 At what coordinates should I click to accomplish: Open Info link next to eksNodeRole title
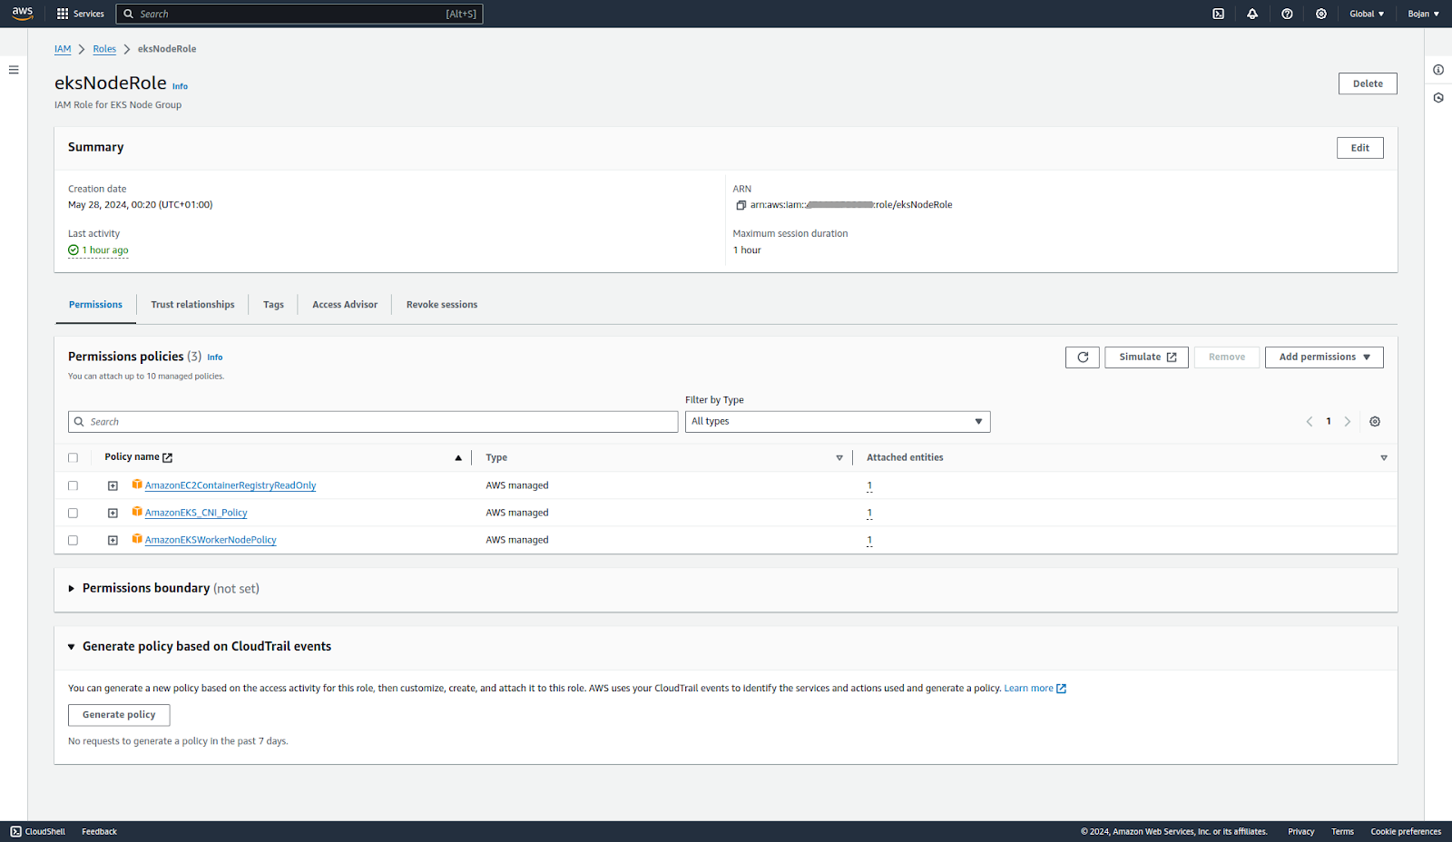tap(181, 86)
